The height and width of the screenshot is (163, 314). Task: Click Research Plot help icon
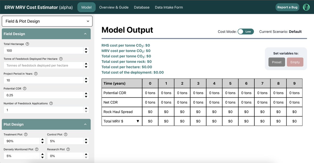pyautogui.click(x=68, y=149)
